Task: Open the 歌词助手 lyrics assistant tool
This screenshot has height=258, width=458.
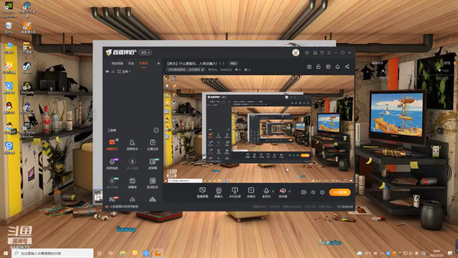Action: coord(152,183)
